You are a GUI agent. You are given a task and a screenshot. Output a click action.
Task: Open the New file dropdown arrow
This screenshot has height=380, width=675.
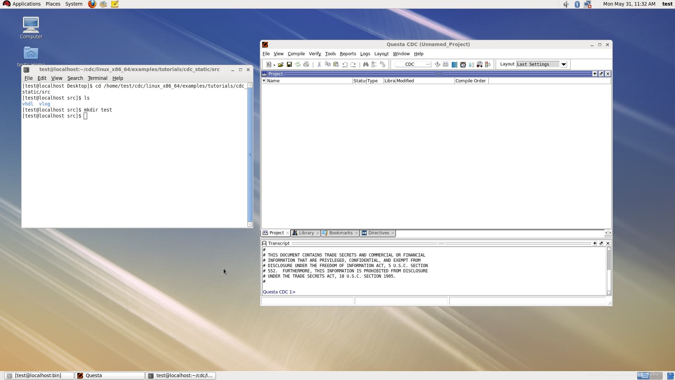coord(274,65)
